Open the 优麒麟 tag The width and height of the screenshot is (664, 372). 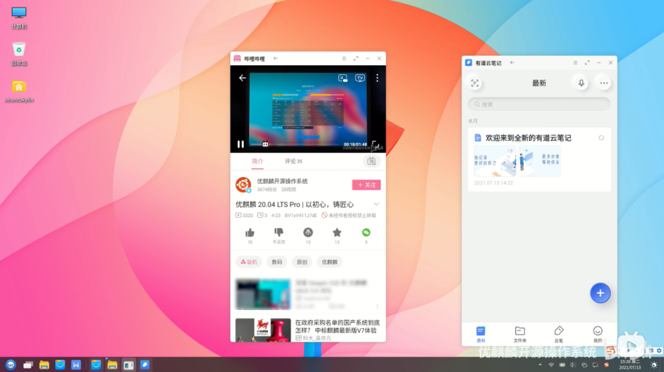pos(330,262)
